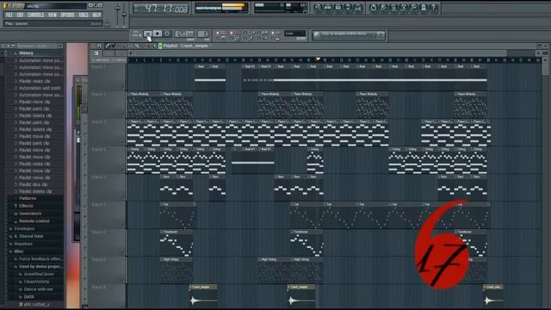Click the CPU and memory monitor panel

pyautogui.click(x=281, y=8)
